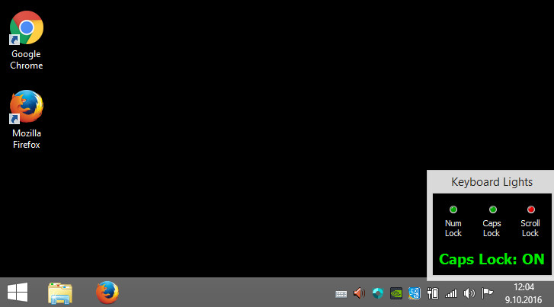Click the 'Num Lock' label
Image resolution: width=554 pixels, height=307 pixels.
[453, 229]
